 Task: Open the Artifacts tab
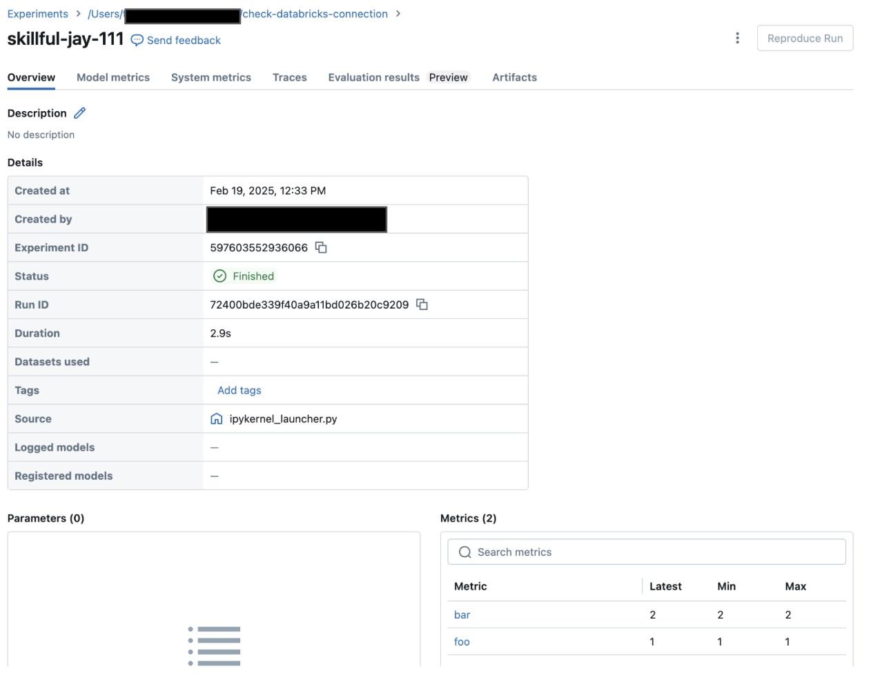[514, 77]
